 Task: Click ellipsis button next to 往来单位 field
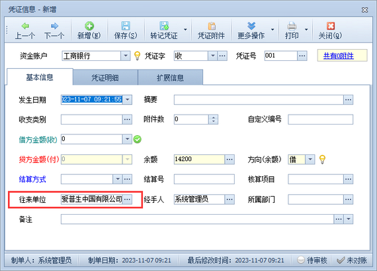pos(128,199)
